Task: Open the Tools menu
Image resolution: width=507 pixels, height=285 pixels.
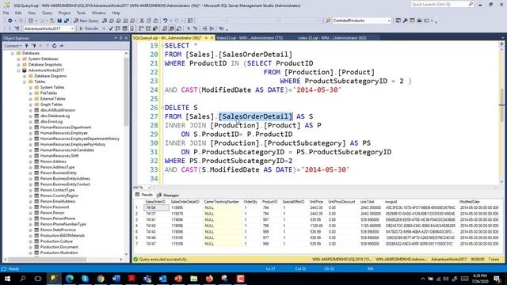Action: 81,13
